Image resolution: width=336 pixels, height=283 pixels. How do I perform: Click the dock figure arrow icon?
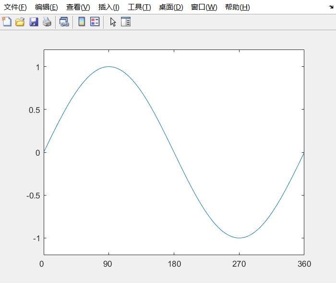click(x=331, y=7)
